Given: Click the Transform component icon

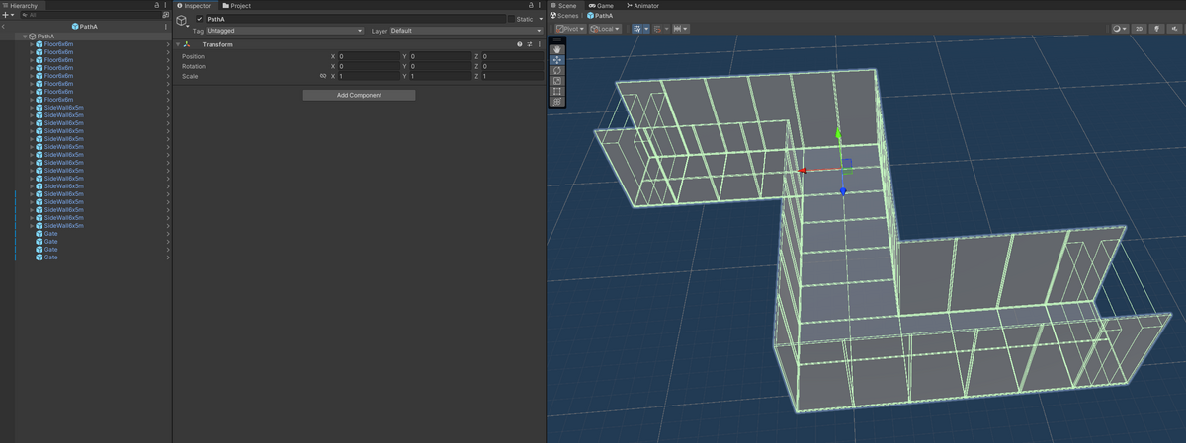Looking at the screenshot, I should pos(187,44).
